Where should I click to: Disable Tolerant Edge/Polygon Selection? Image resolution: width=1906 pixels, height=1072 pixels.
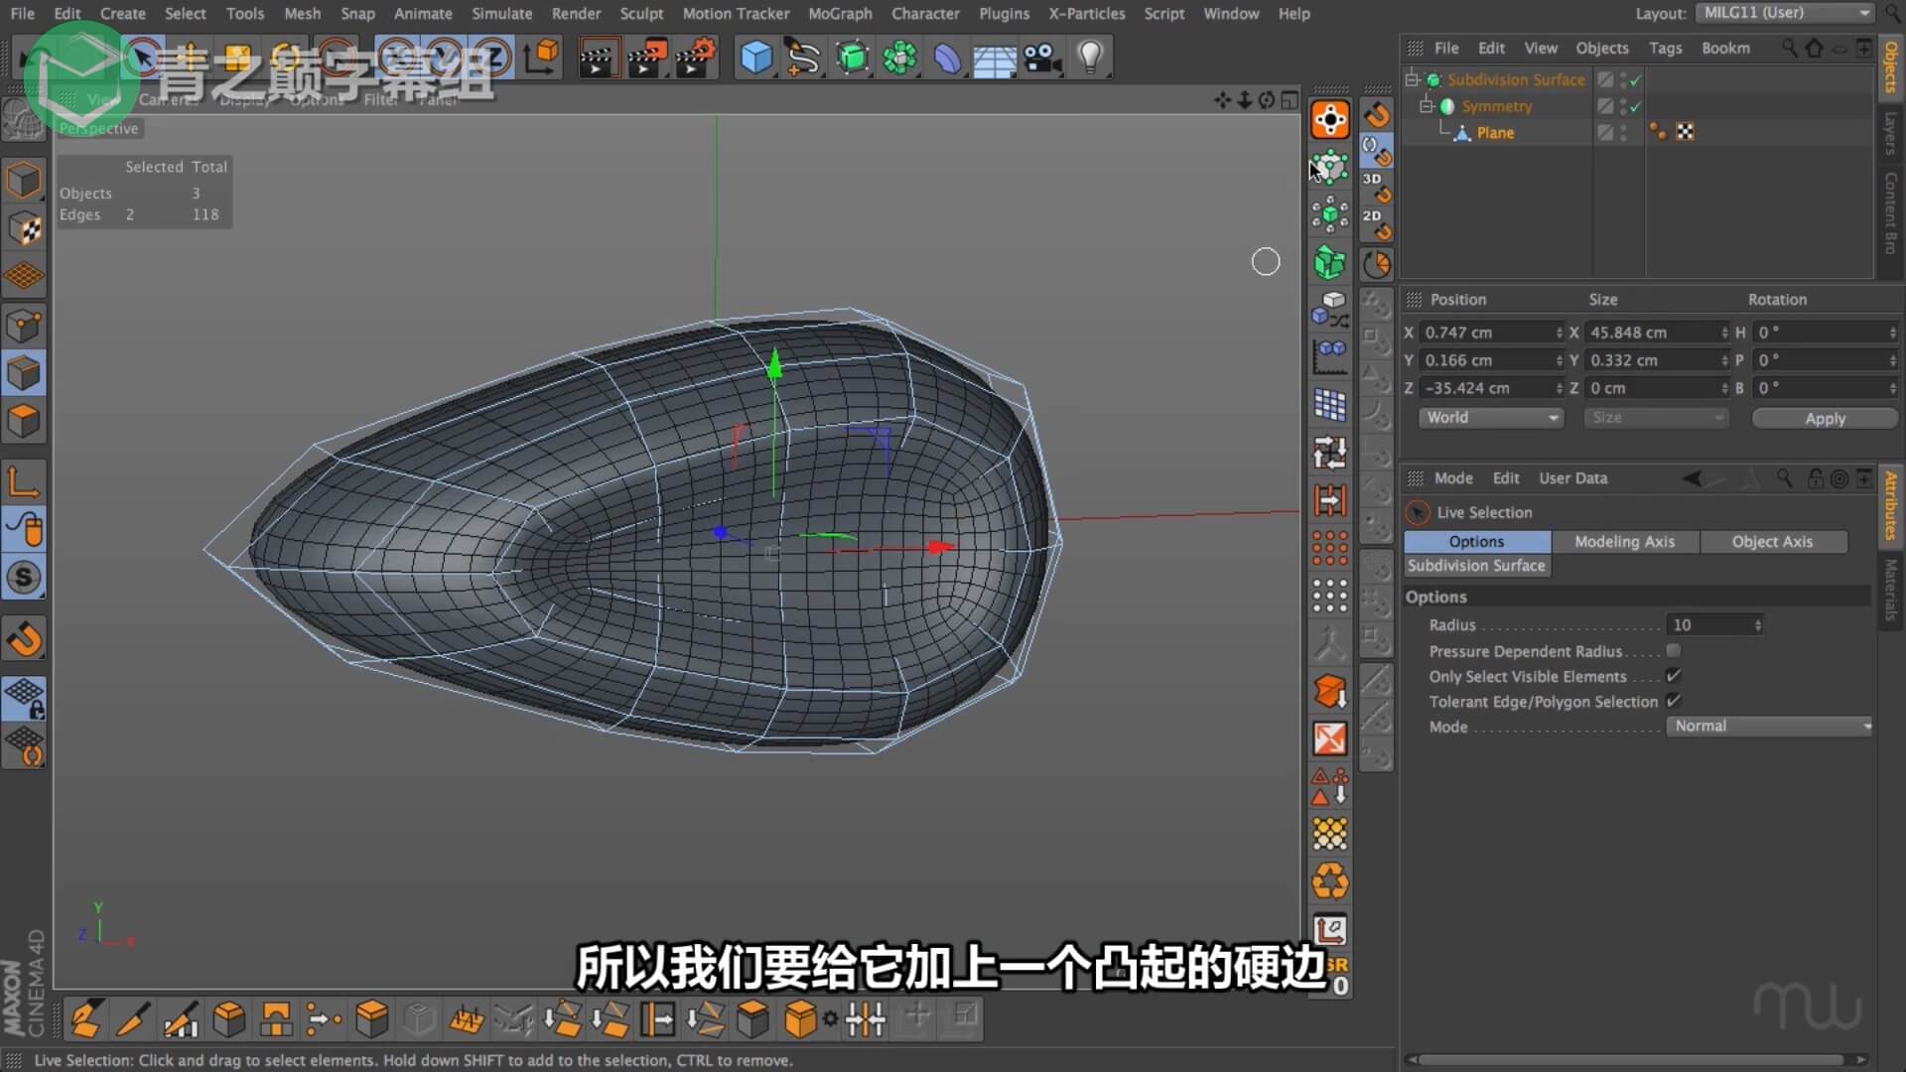[x=1674, y=701]
